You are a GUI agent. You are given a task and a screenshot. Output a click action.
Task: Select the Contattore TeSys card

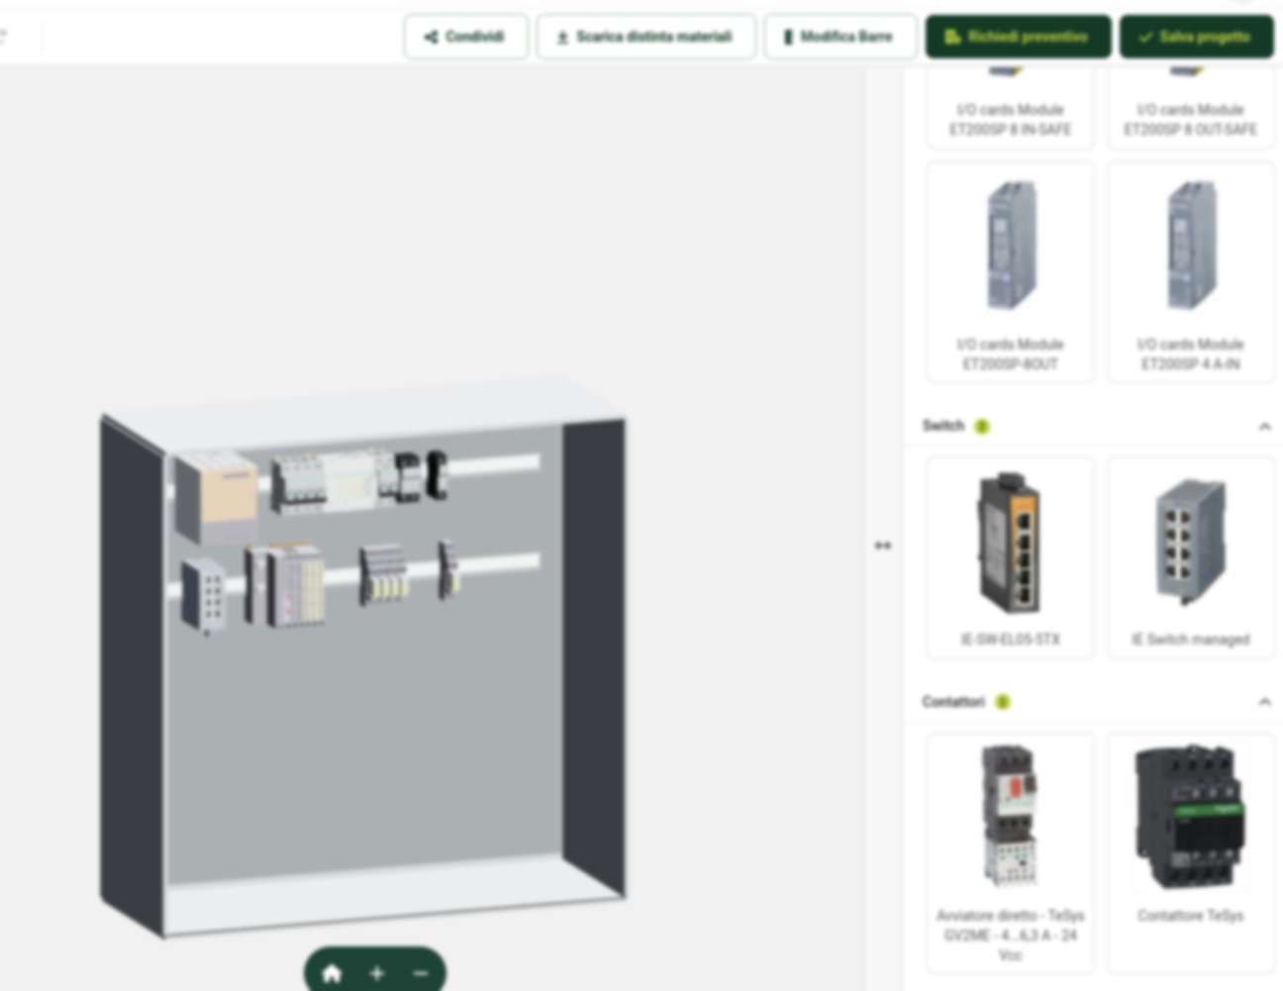tap(1190, 853)
